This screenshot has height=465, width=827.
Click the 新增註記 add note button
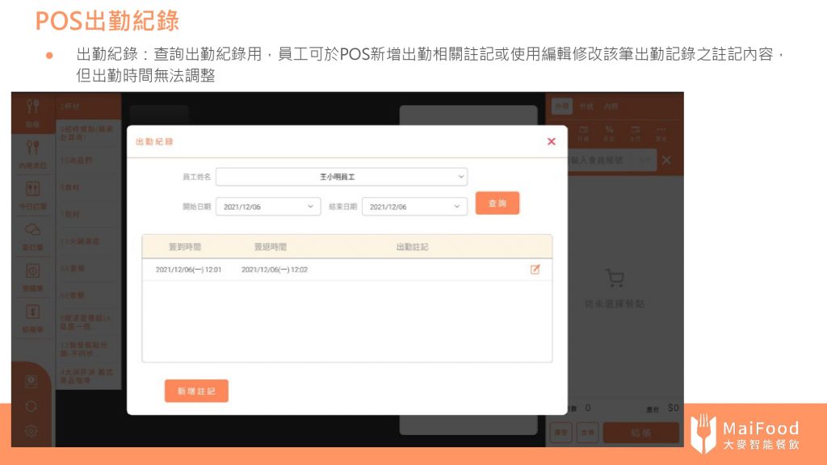point(196,391)
